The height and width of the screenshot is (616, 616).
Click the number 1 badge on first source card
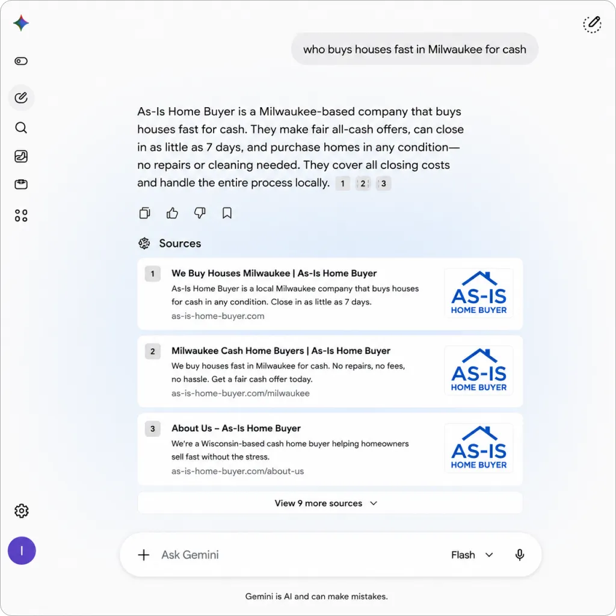point(152,274)
